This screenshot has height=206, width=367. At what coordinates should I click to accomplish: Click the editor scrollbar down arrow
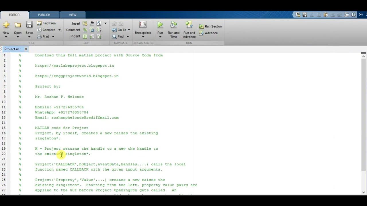(364, 192)
